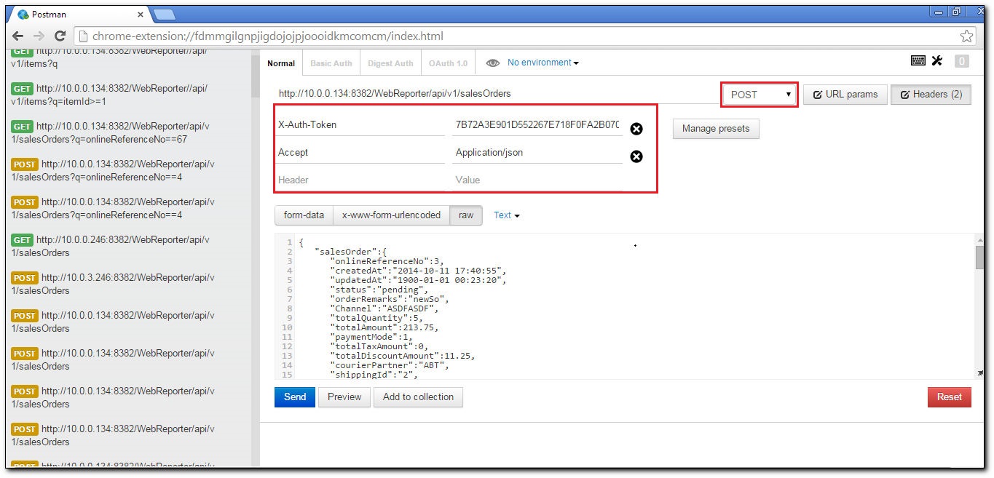Switch to the Digest Auth tab
Viewport: 994px width, 478px height.
390,63
